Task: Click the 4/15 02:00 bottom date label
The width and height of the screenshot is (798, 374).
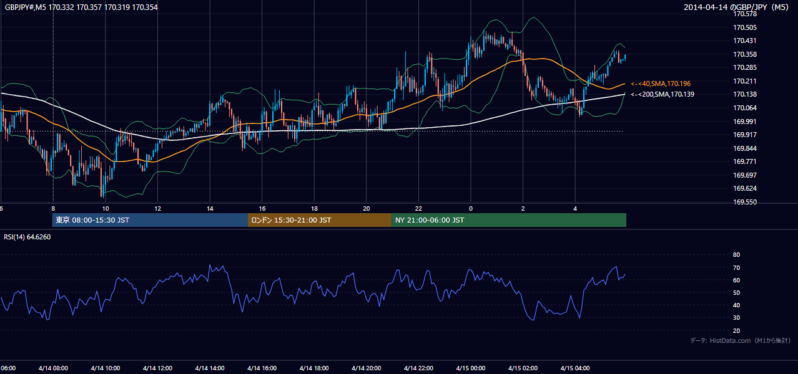Action: (x=523, y=368)
